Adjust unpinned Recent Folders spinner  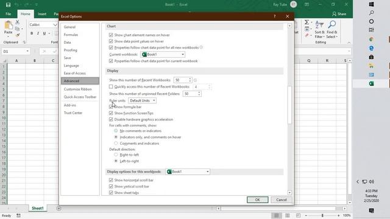199,94
